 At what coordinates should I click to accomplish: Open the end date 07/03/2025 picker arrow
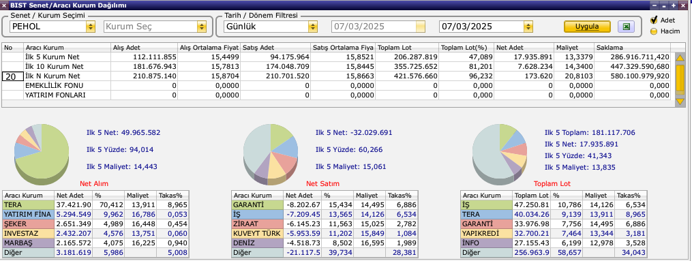(528, 27)
